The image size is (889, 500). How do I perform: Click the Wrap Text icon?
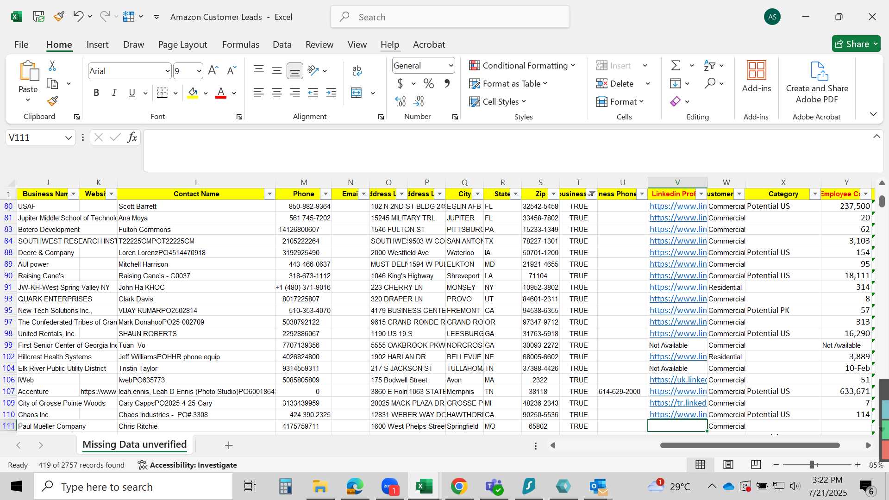point(357,70)
